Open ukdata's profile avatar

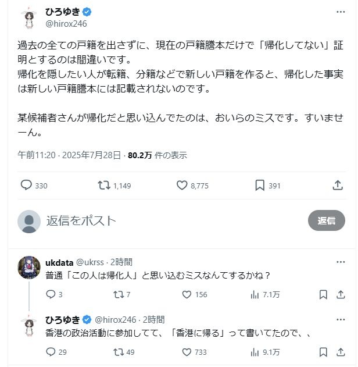click(x=29, y=268)
